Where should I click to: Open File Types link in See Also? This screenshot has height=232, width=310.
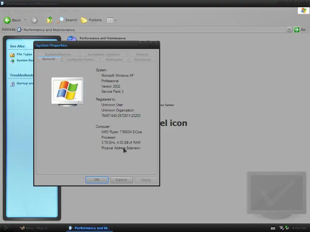pos(24,54)
